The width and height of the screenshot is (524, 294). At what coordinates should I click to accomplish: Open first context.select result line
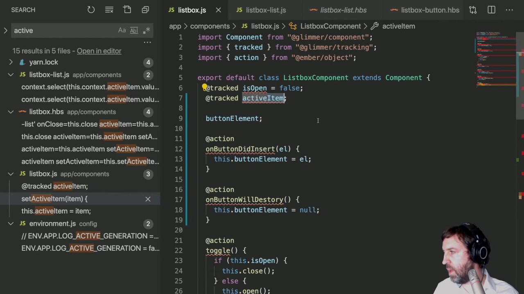pyautogui.click(x=90, y=87)
